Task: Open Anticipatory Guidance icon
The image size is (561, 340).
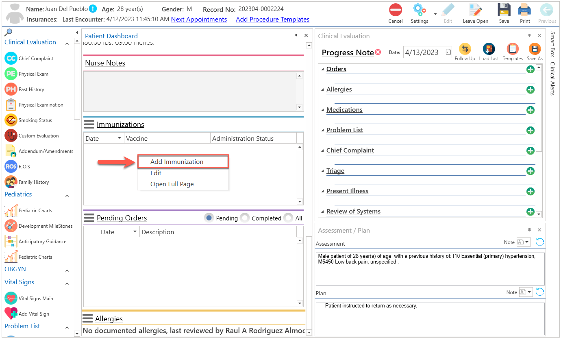Action: point(11,241)
